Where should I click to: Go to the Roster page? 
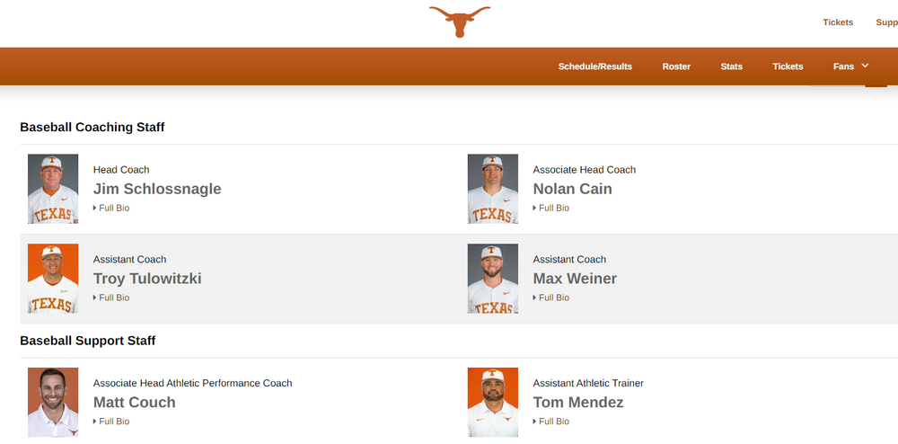676,67
